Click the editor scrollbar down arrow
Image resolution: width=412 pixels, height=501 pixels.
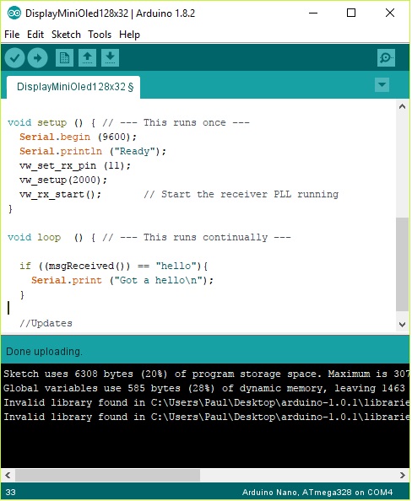(x=403, y=325)
